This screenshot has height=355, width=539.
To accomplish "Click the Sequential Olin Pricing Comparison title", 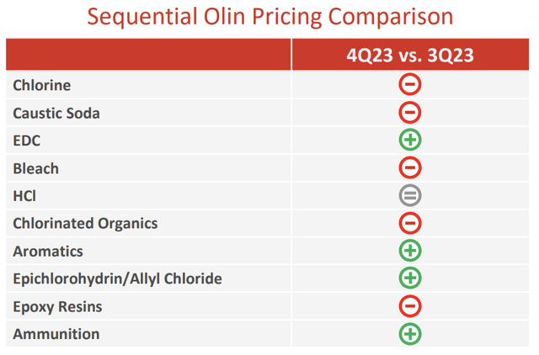I will pyautogui.click(x=269, y=17).
